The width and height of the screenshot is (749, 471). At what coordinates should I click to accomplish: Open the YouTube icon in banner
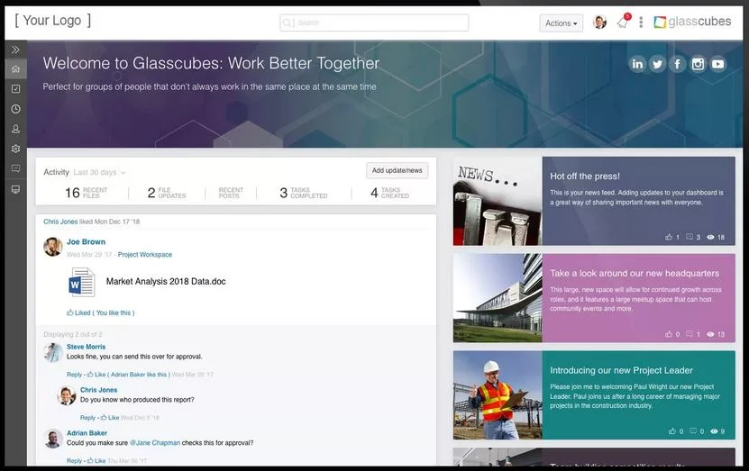click(x=717, y=64)
